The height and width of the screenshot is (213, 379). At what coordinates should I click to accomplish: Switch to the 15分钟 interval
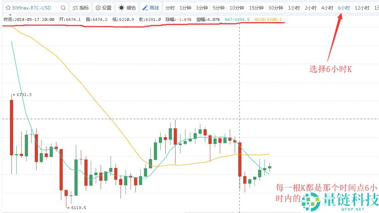click(x=256, y=8)
